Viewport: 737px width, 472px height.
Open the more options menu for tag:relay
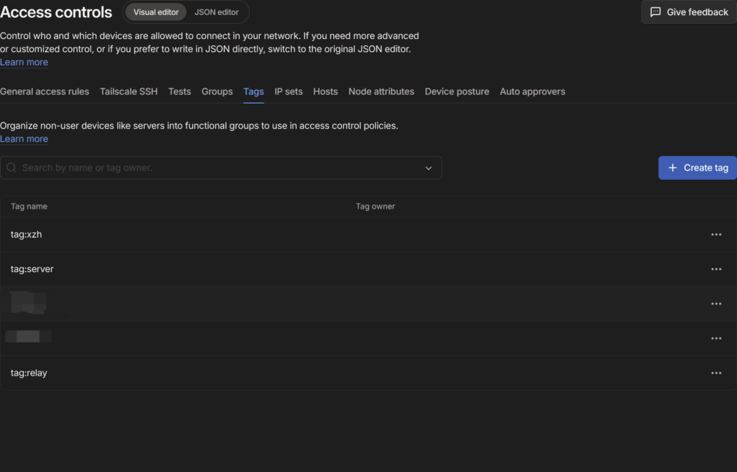[715, 373]
